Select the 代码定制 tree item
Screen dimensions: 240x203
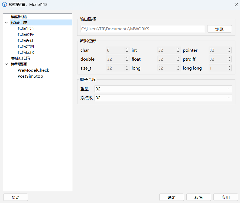pyautogui.click(x=26, y=47)
